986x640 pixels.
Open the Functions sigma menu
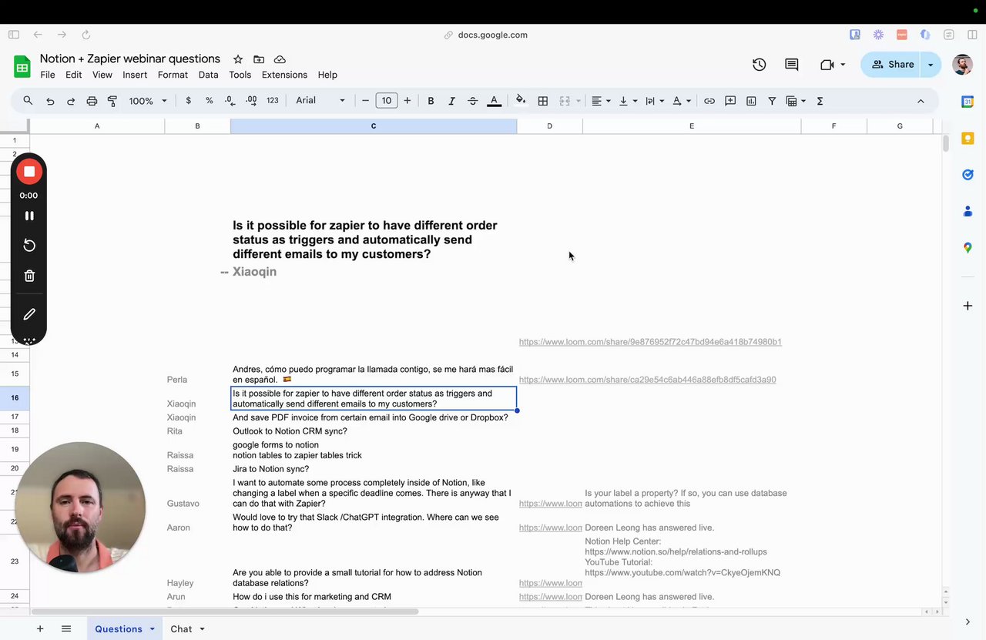820,101
